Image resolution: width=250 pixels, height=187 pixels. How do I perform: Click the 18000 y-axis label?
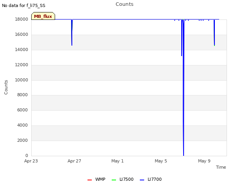click(x=21, y=19)
